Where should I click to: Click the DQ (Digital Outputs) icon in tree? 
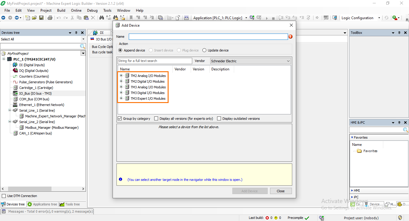15,71
